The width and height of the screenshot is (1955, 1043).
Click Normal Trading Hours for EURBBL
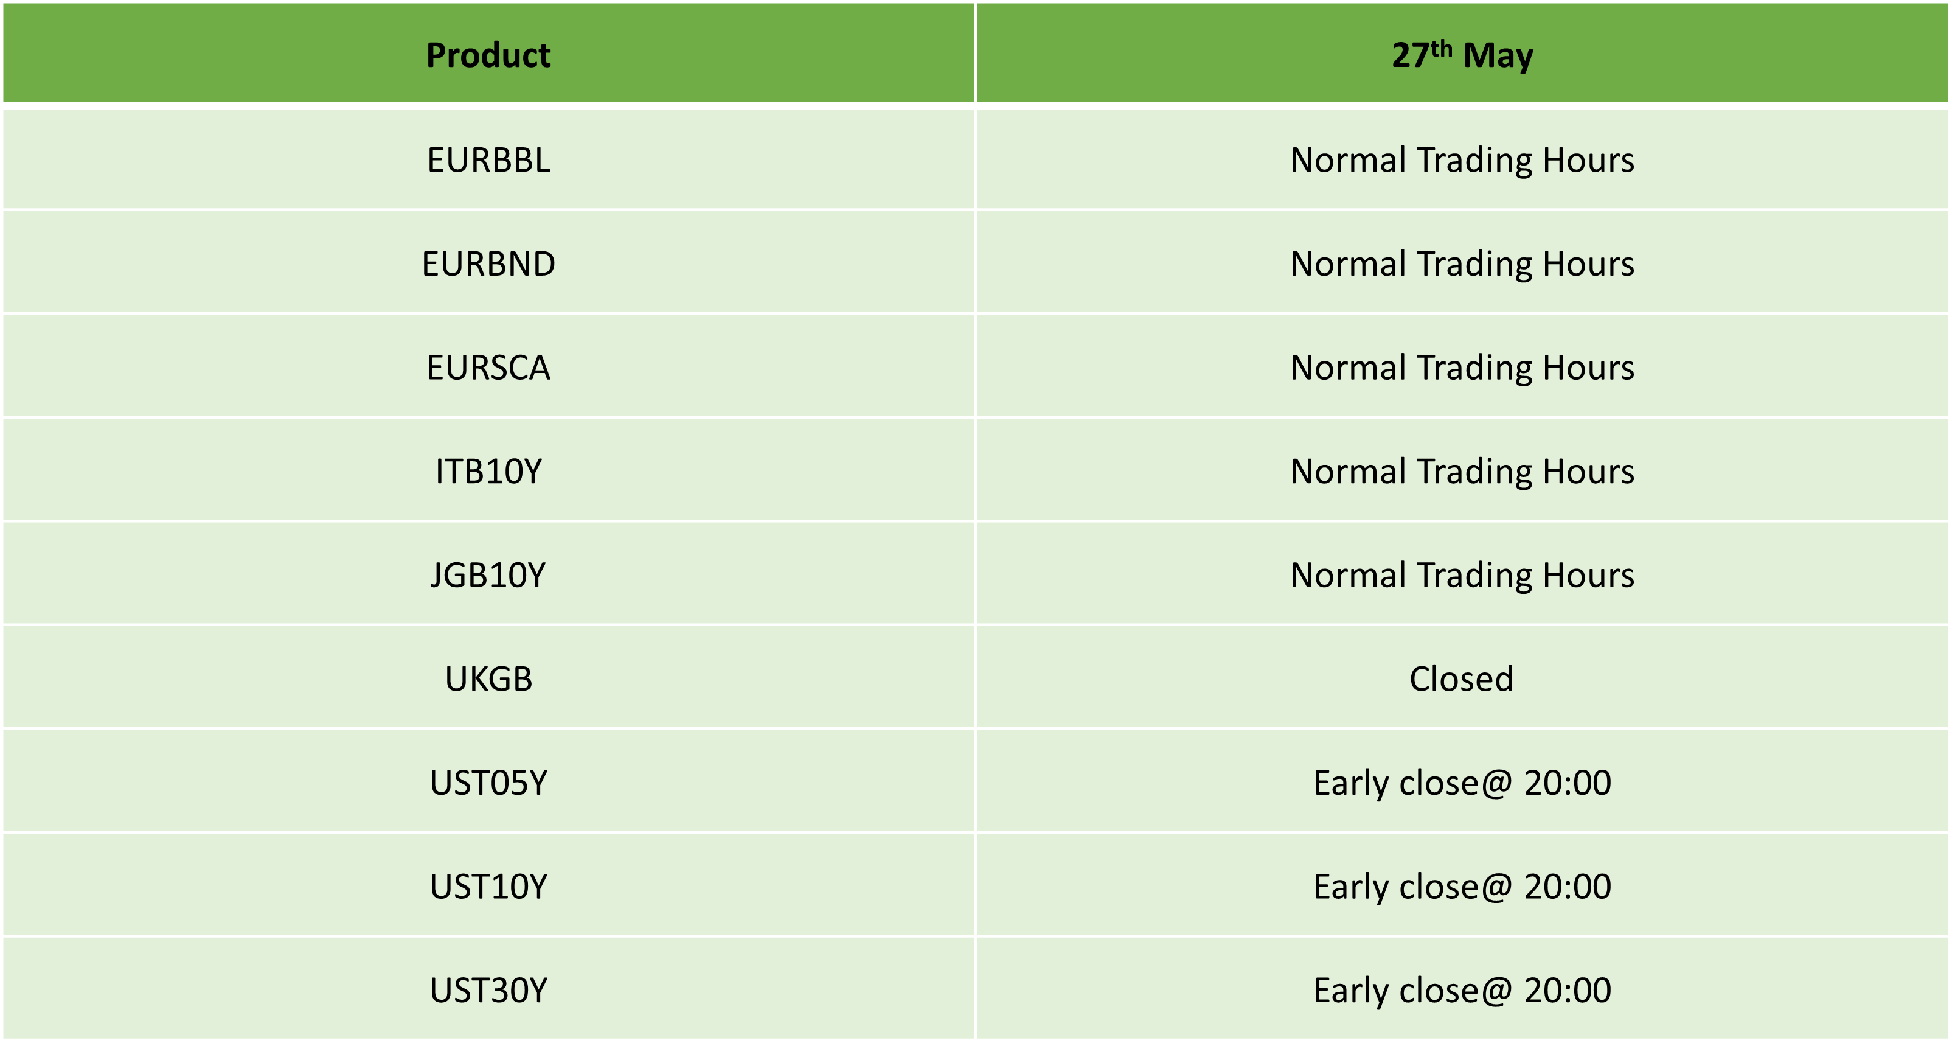coord(1462,160)
